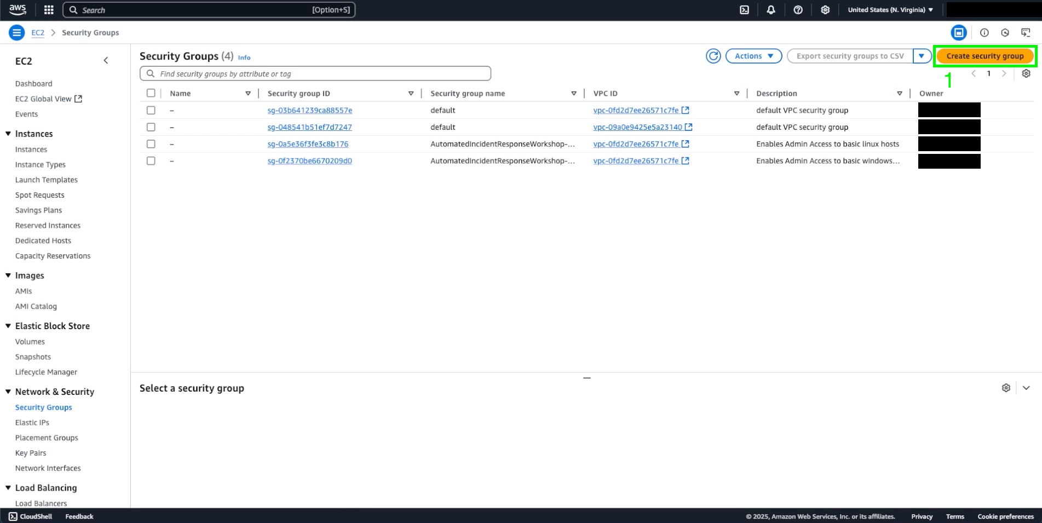Open Elastic IPs in the sidebar
The image size is (1042, 523).
click(32, 423)
